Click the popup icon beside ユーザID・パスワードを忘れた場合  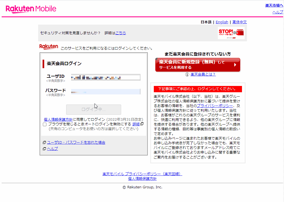44,143
